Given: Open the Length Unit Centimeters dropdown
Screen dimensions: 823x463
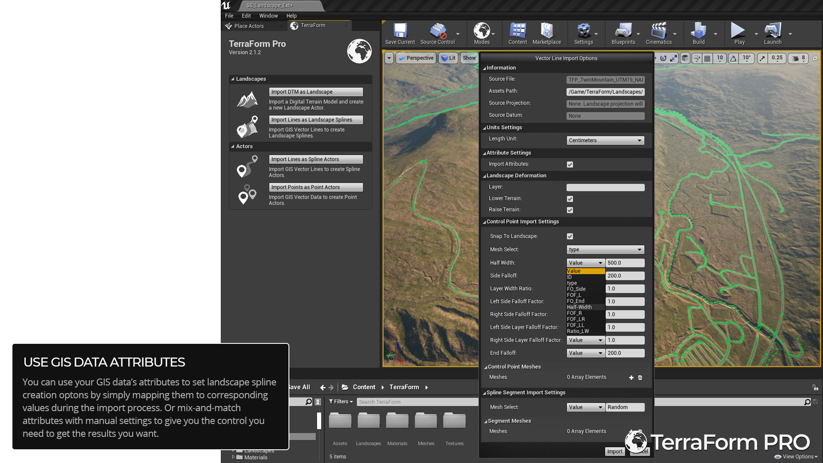Looking at the screenshot, I should click(x=605, y=141).
